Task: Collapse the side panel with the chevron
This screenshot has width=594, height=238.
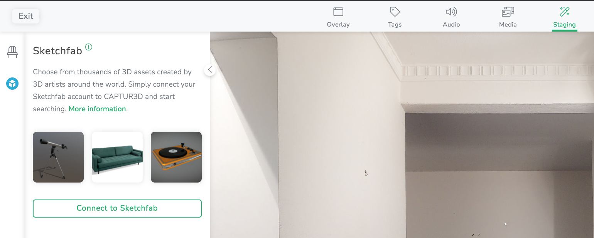Action: (210, 70)
